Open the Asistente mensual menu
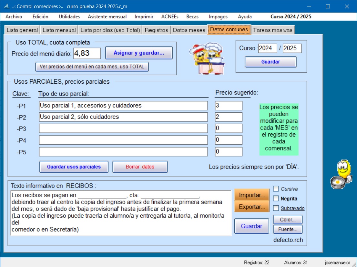357x267 pixels. [x=107, y=16]
